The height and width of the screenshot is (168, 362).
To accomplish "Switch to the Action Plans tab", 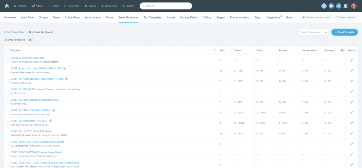I will point(72,18).
